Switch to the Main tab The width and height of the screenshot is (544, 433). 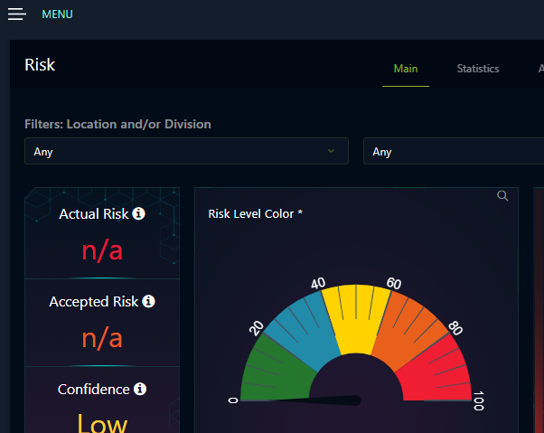(406, 69)
